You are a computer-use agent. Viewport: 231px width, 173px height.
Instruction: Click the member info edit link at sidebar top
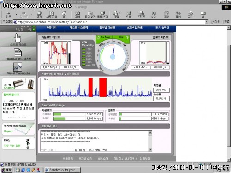point(23,30)
